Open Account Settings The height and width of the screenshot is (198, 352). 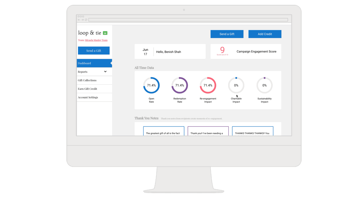pyautogui.click(x=94, y=97)
